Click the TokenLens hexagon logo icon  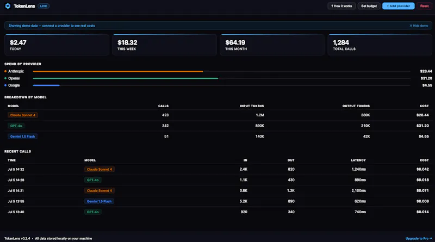pyautogui.click(x=8, y=6)
